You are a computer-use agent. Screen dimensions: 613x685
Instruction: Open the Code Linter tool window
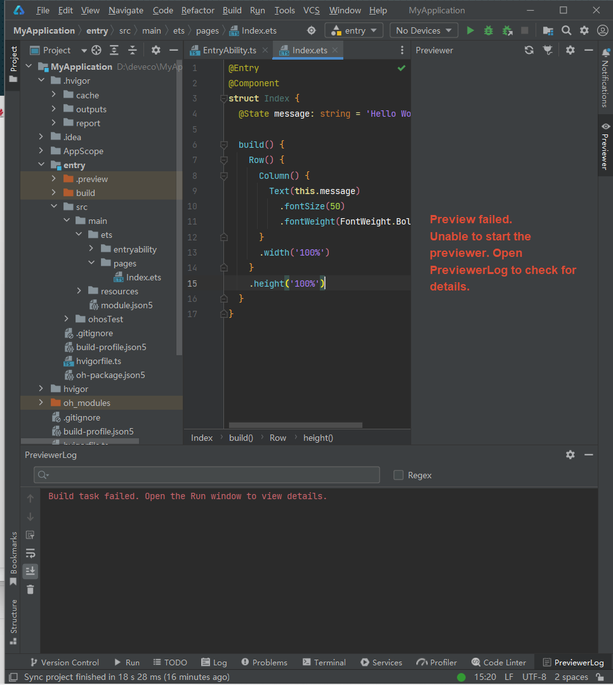(x=498, y=662)
